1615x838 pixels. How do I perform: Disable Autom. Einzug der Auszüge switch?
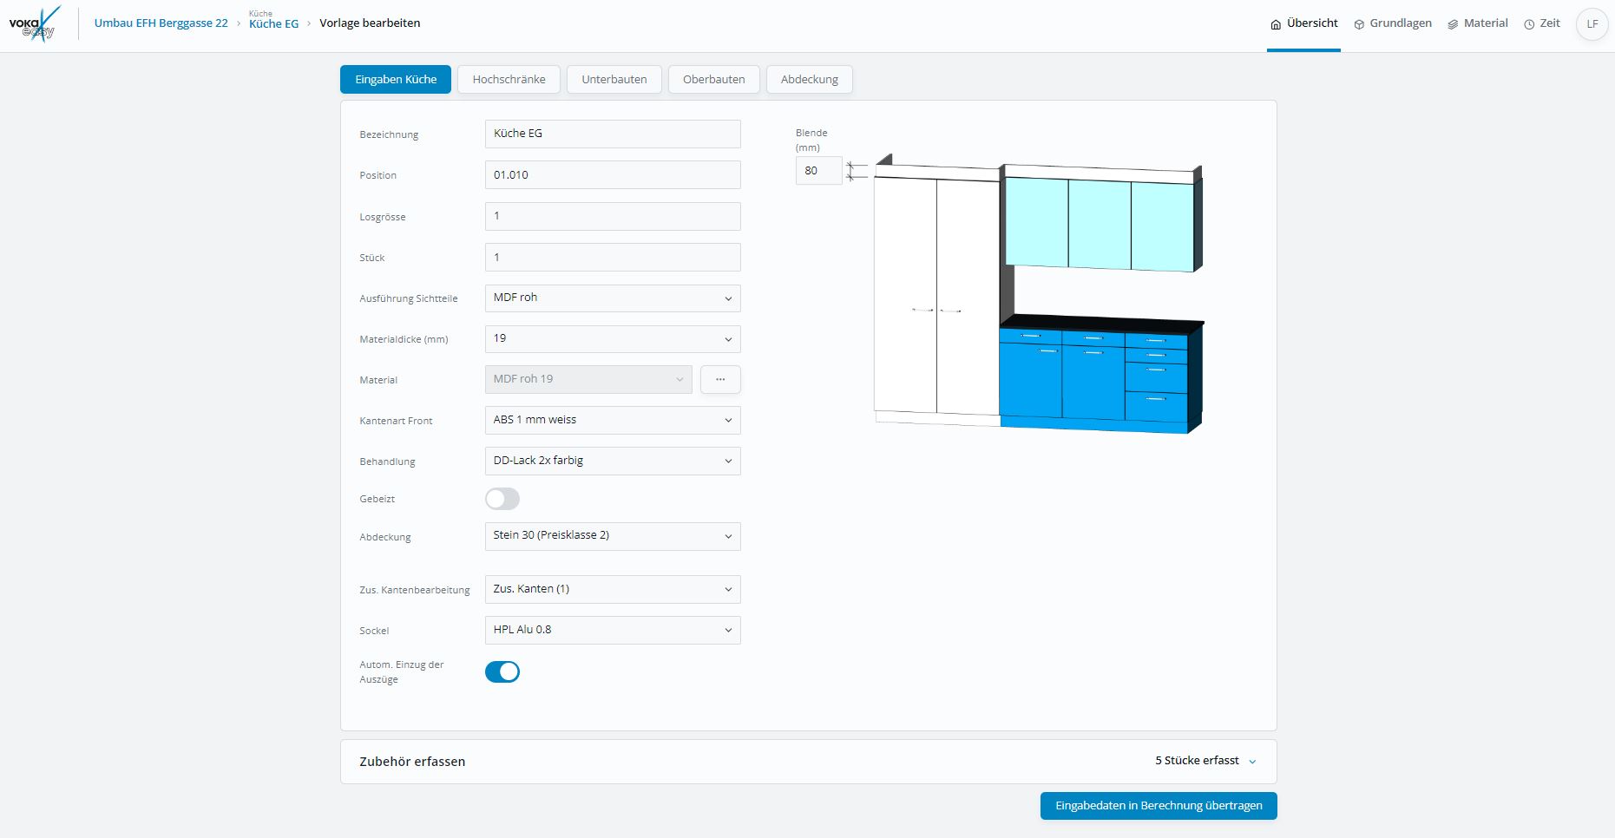(x=502, y=671)
